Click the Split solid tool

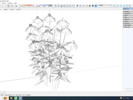pos(130,6)
